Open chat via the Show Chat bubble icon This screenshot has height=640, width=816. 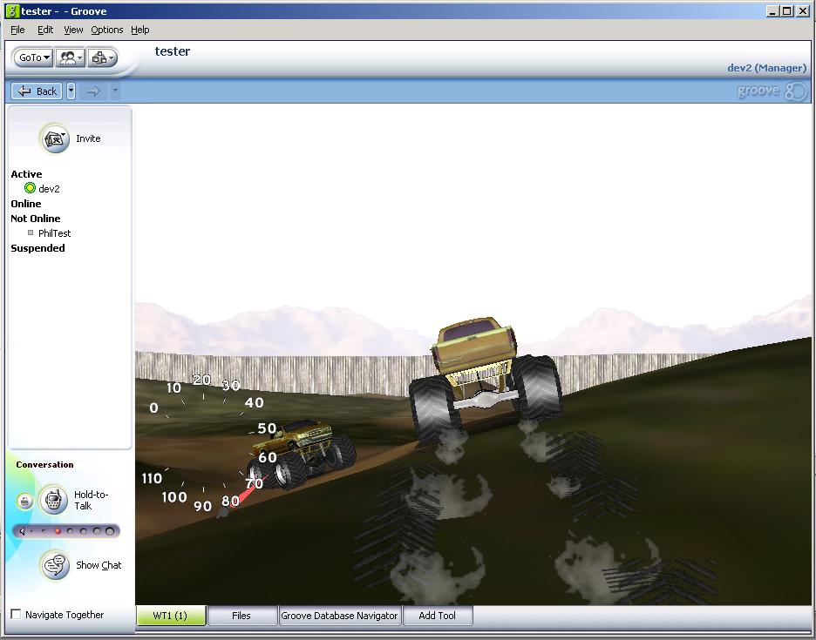55,565
